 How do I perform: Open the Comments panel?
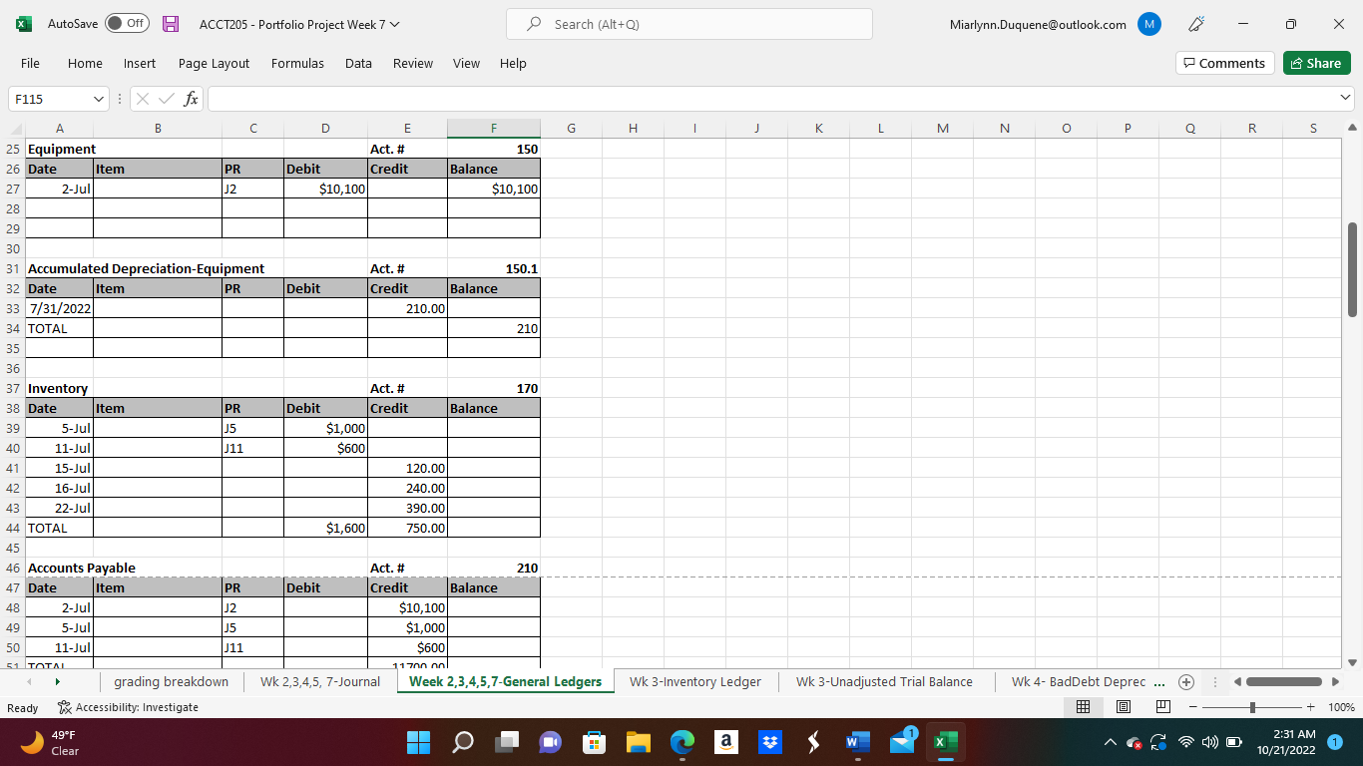1224,62
